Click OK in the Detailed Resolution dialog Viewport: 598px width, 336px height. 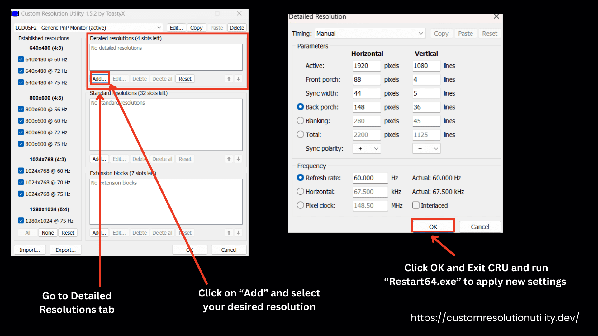(433, 226)
